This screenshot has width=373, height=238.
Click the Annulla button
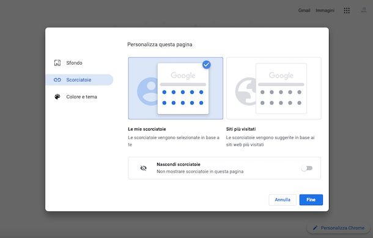283,200
